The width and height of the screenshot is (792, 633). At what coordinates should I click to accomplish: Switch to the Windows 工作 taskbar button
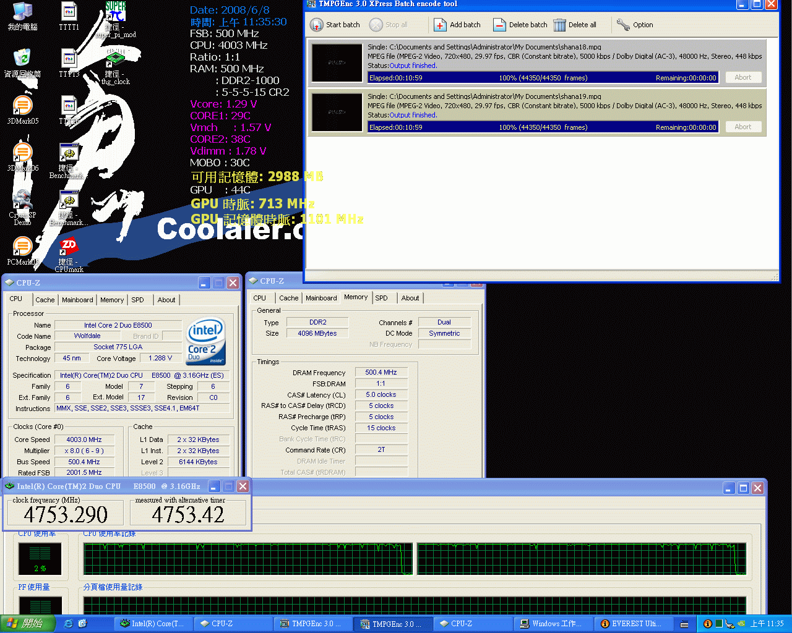pyautogui.click(x=554, y=624)
